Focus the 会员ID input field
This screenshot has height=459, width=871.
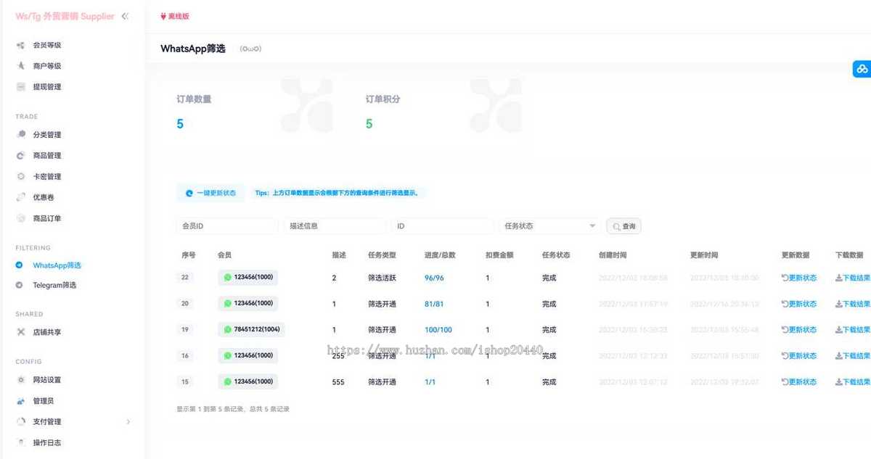point(227,226)
